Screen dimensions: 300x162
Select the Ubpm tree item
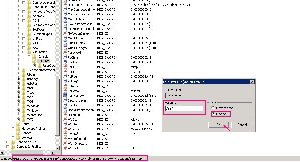tap(31, 75)
